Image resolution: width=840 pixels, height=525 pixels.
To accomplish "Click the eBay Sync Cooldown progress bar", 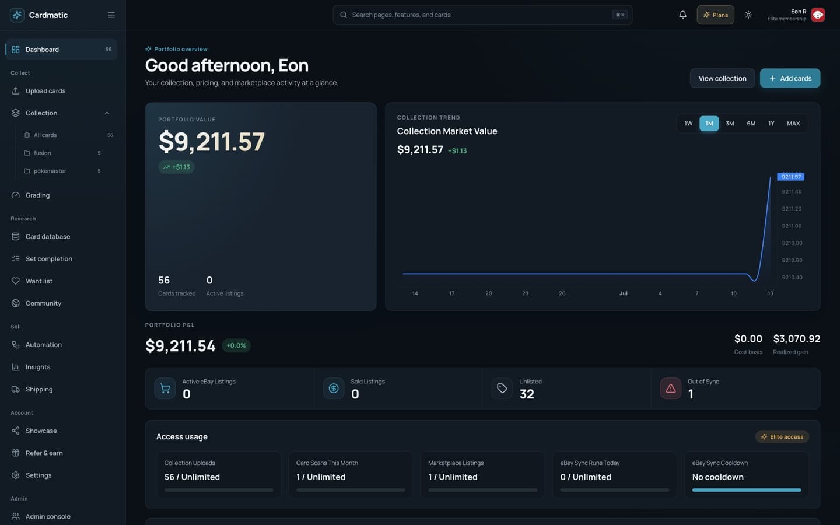I will 747,490.
